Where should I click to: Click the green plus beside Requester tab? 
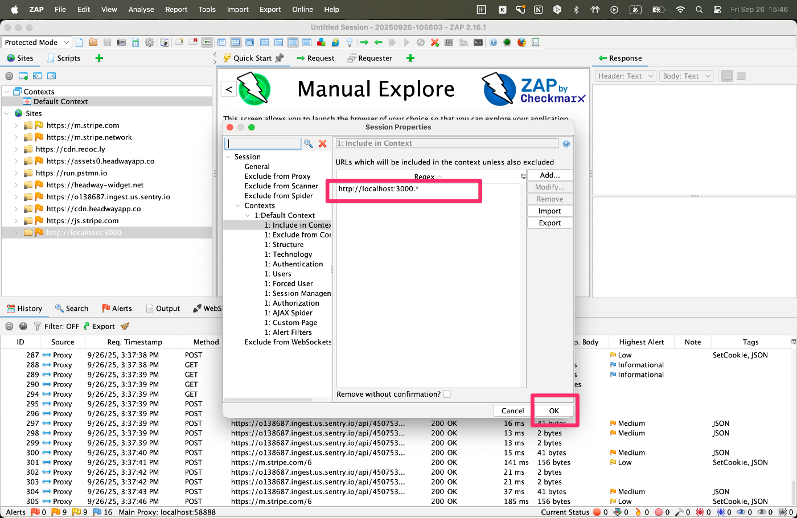point(410,58)
